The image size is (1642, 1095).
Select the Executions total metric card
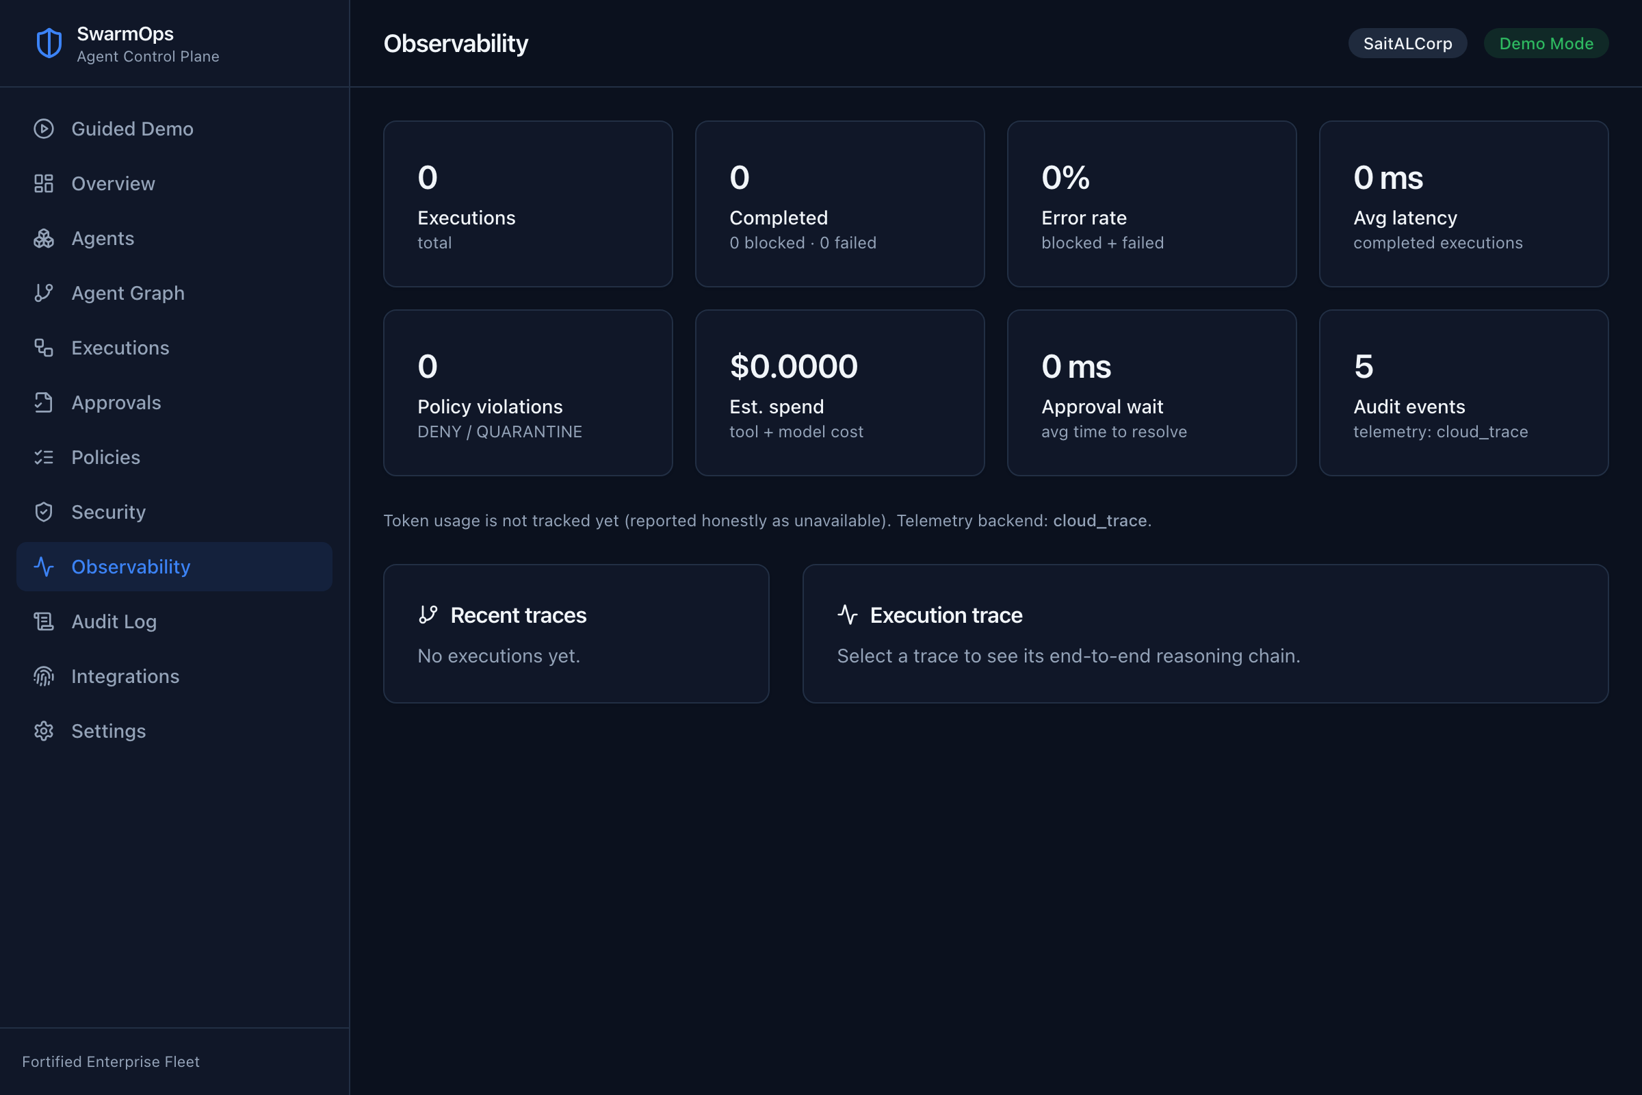pyautogui.click(x=527, y=204)
